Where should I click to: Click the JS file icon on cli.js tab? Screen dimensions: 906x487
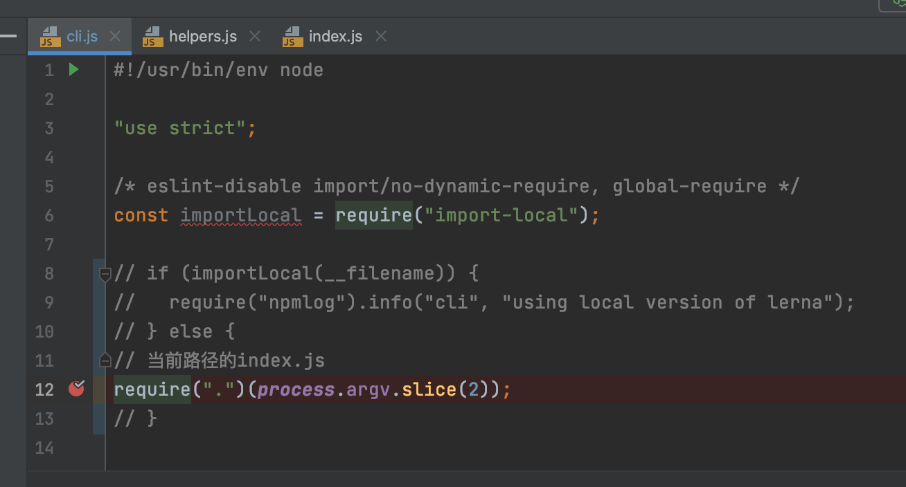point(48,37)
